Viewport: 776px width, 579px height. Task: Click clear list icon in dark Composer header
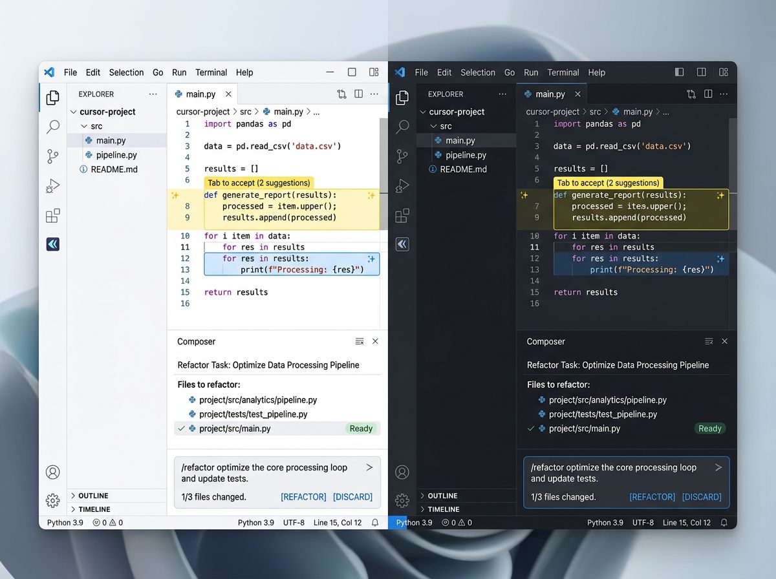[x=709, y=341]
